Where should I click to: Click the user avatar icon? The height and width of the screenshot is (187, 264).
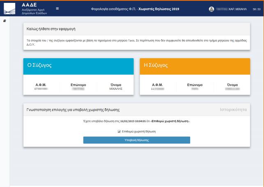pos(211,8)
